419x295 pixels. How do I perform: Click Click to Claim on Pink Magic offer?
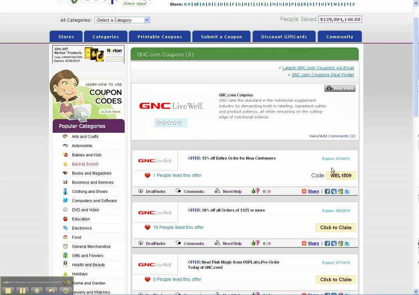[336, 279]
